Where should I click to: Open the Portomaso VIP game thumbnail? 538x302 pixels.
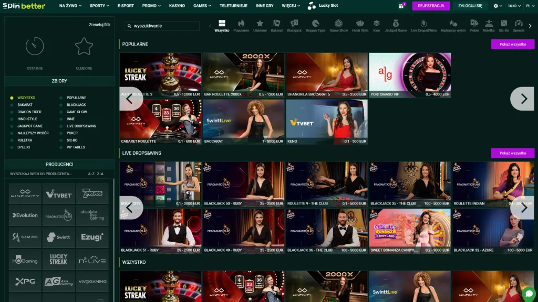tap(410, 75)
